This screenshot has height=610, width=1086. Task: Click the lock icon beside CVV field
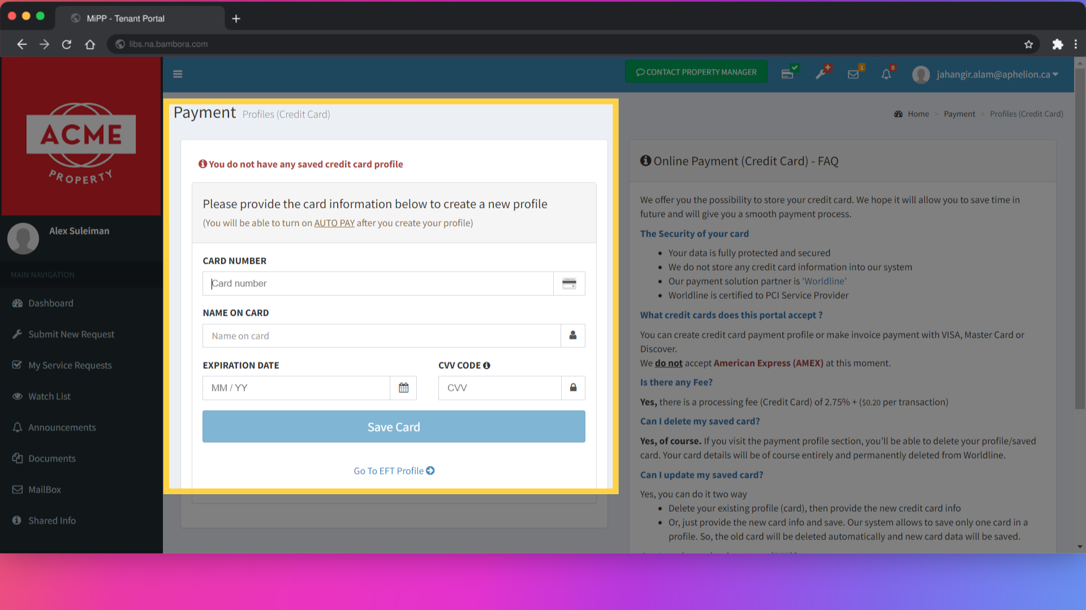(x=573, y=388)
